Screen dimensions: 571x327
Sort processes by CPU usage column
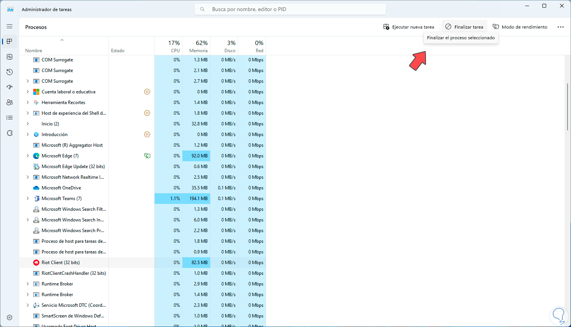point(168,46)
